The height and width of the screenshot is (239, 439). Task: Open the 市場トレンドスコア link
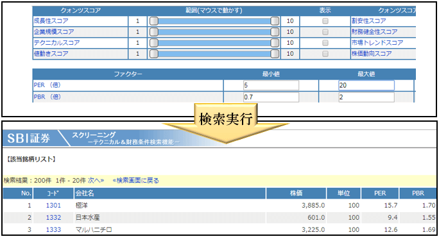[x=377, y=43]
